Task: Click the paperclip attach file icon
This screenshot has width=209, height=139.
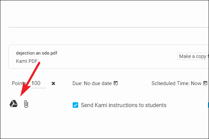Action: tap(26, 104)
